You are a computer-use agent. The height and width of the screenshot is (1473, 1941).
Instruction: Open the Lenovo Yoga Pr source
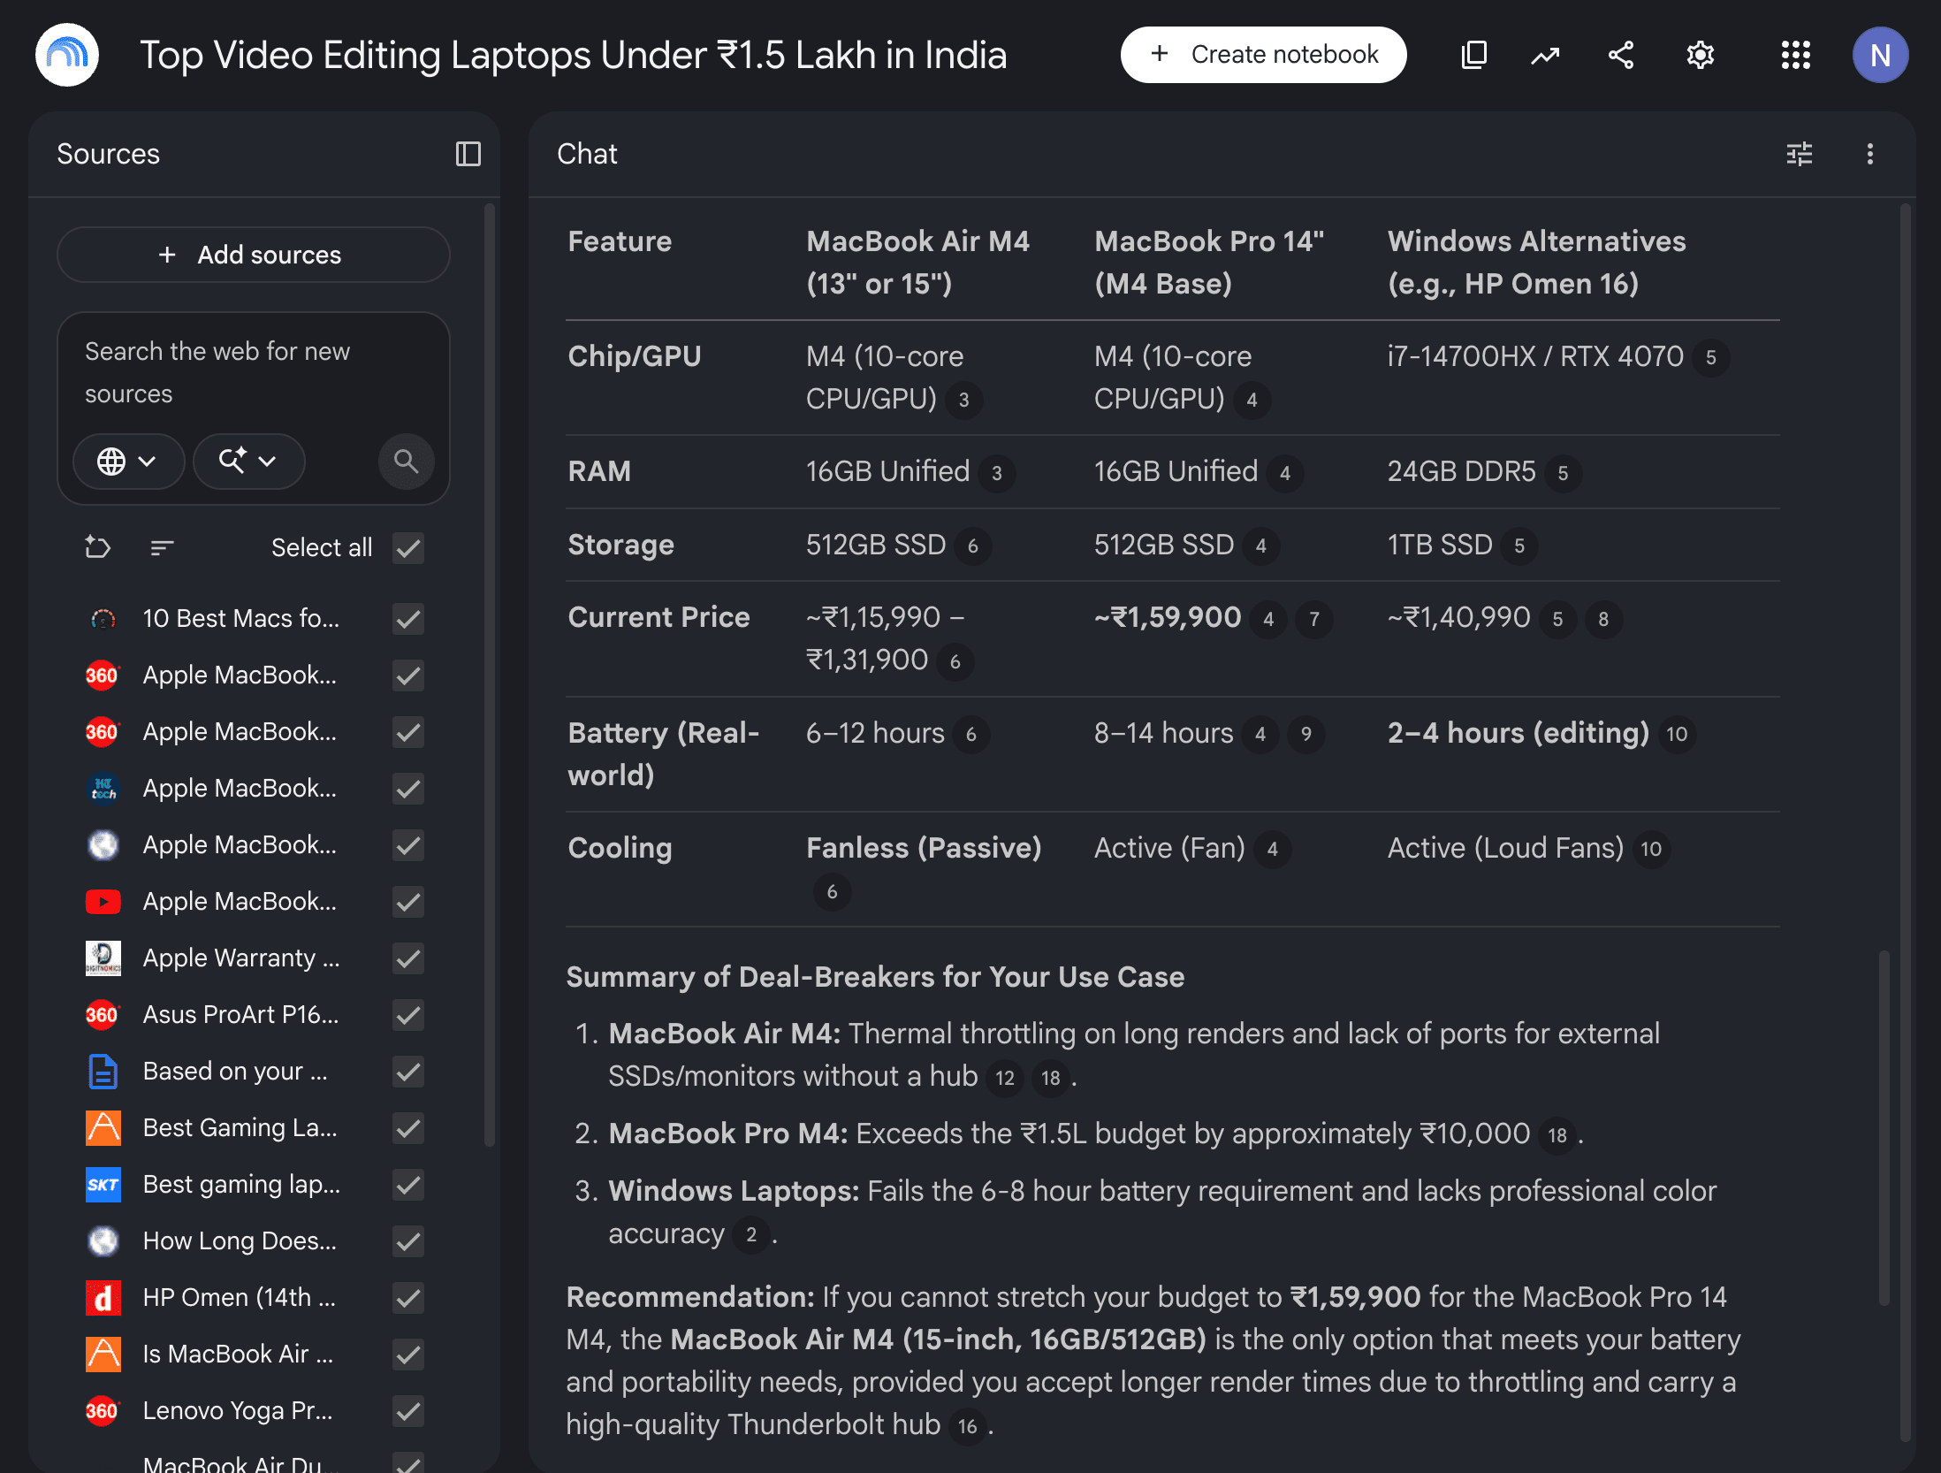click(x=238, y=1411)
